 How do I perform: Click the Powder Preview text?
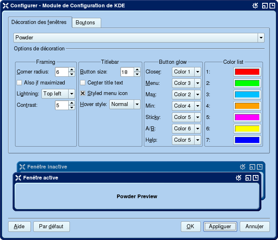pyautogui.click(x=137, y=197)
